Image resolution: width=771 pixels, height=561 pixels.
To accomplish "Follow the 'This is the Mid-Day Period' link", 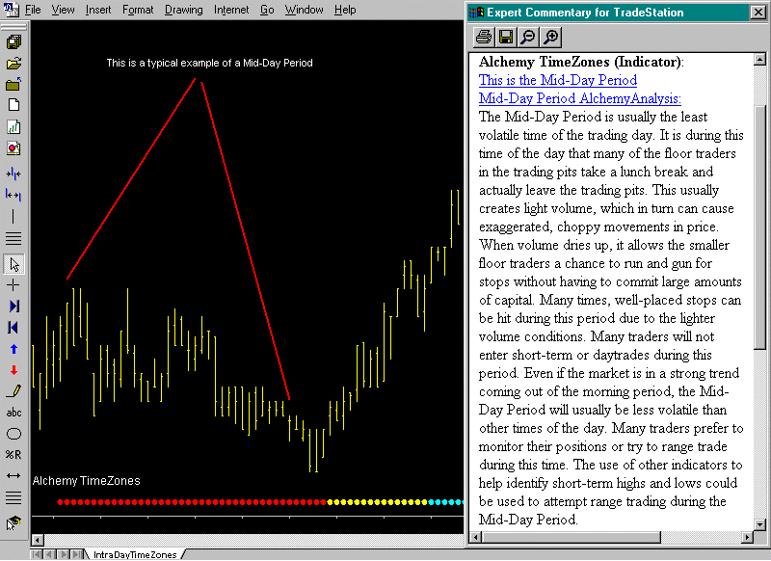I will coord(558,80).
